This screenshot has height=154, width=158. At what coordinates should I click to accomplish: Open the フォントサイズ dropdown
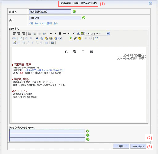click(97, 34)
